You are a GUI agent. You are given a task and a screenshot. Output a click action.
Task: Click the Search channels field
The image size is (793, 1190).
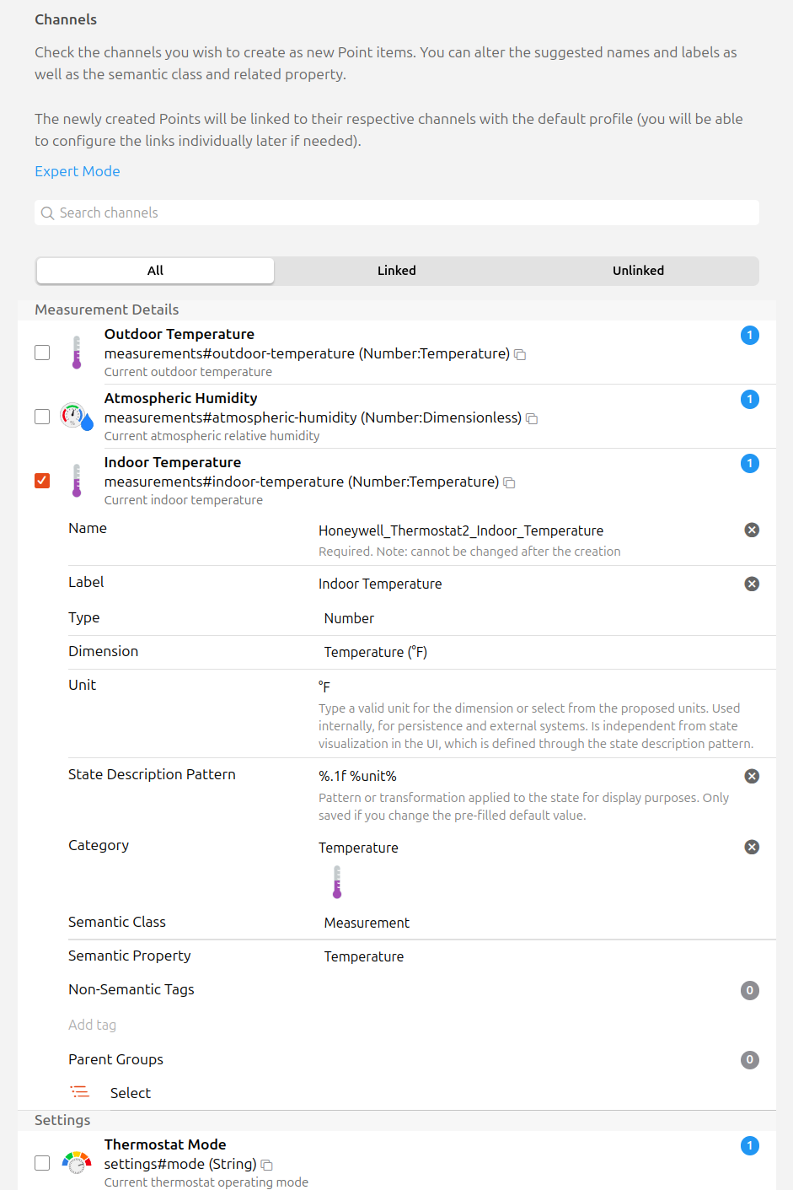(x=396, y=213)
